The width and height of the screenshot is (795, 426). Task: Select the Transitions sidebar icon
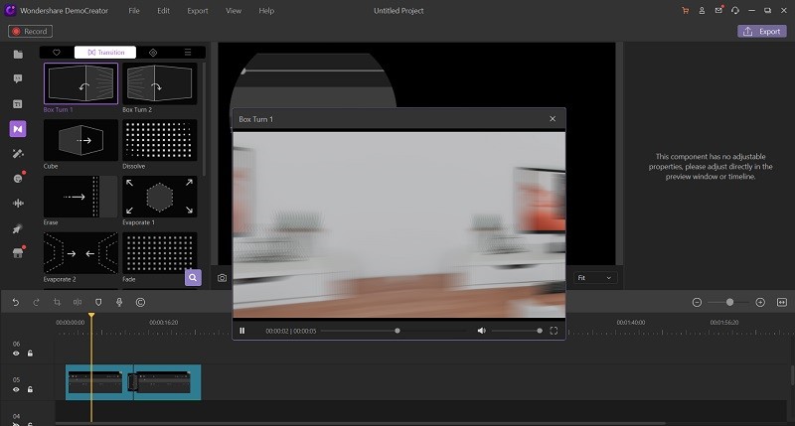[18, 129]
